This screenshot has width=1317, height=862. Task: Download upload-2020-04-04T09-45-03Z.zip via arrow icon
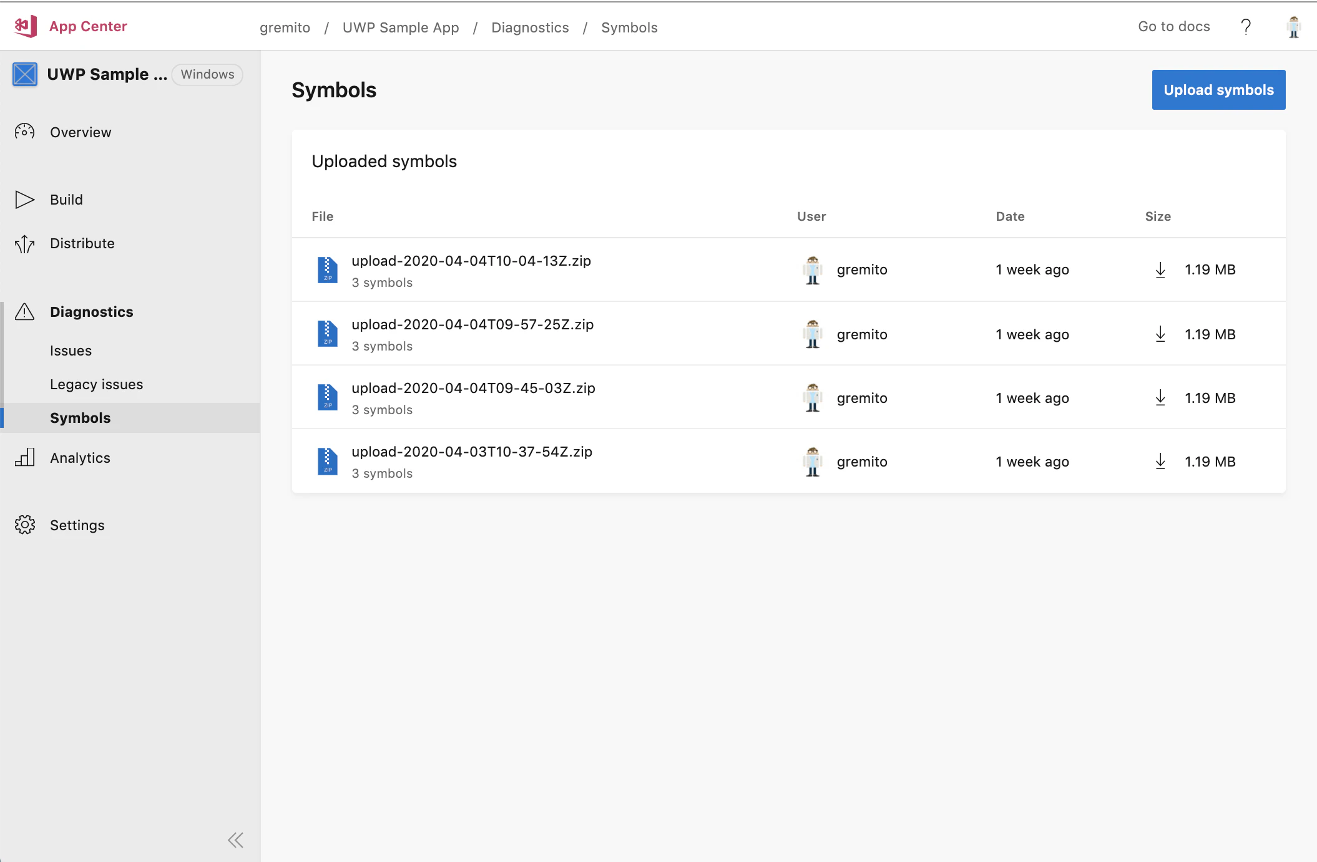coord(1160,398)
